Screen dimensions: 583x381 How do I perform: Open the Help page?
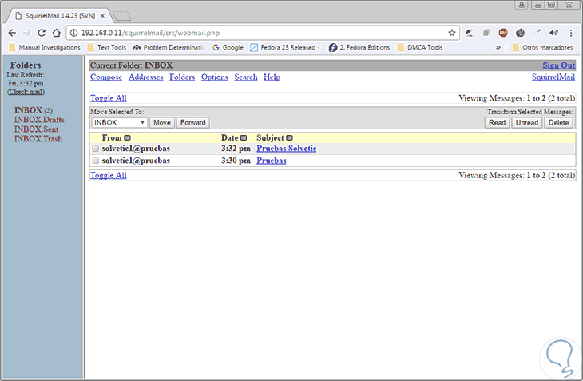point(272,77)
